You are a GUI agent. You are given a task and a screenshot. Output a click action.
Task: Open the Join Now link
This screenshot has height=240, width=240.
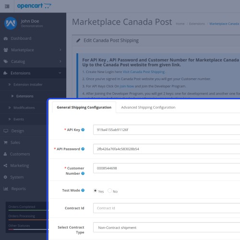coord(127,86)
